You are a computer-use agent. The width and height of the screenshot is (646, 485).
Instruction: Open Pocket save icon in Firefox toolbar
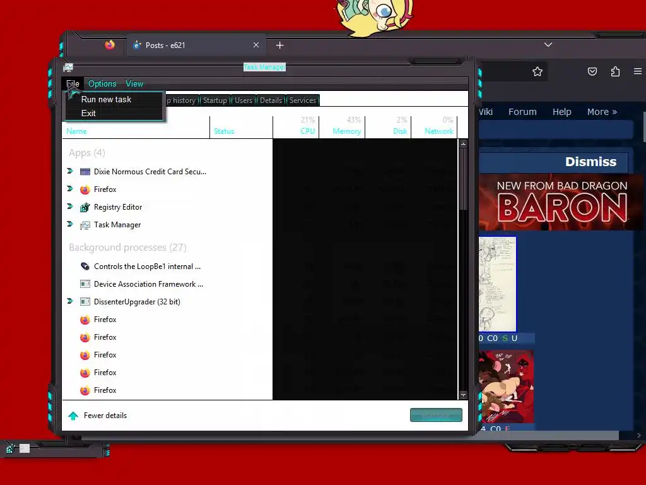click(592, 72)
